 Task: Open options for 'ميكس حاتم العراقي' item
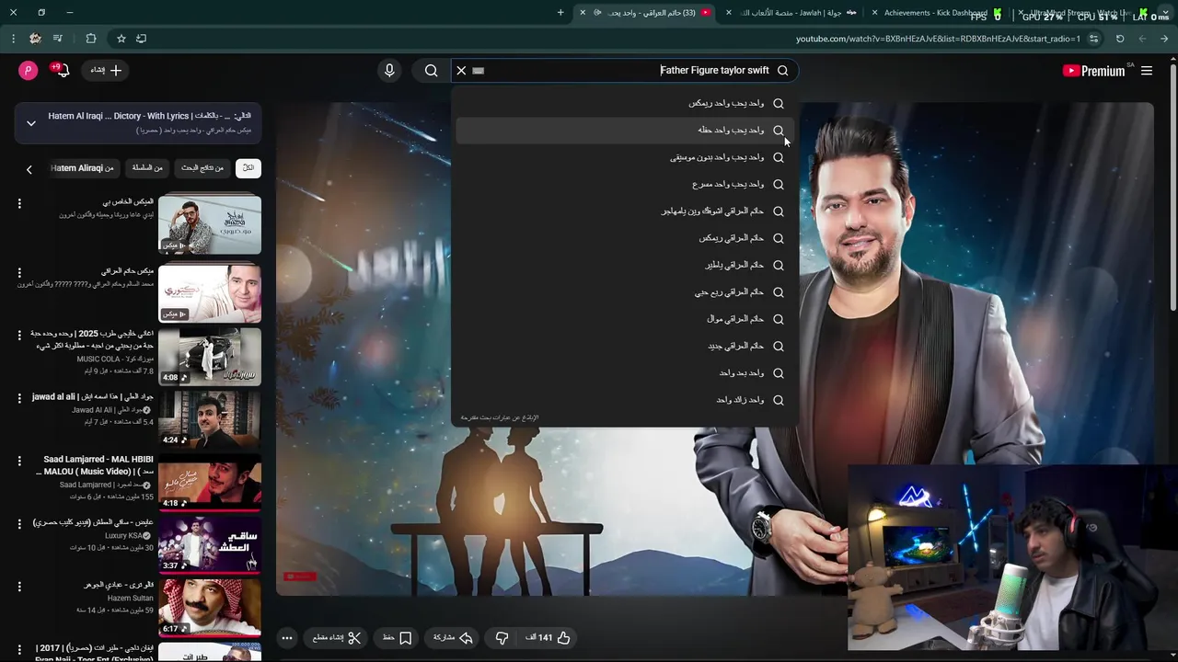coord(19,273)
